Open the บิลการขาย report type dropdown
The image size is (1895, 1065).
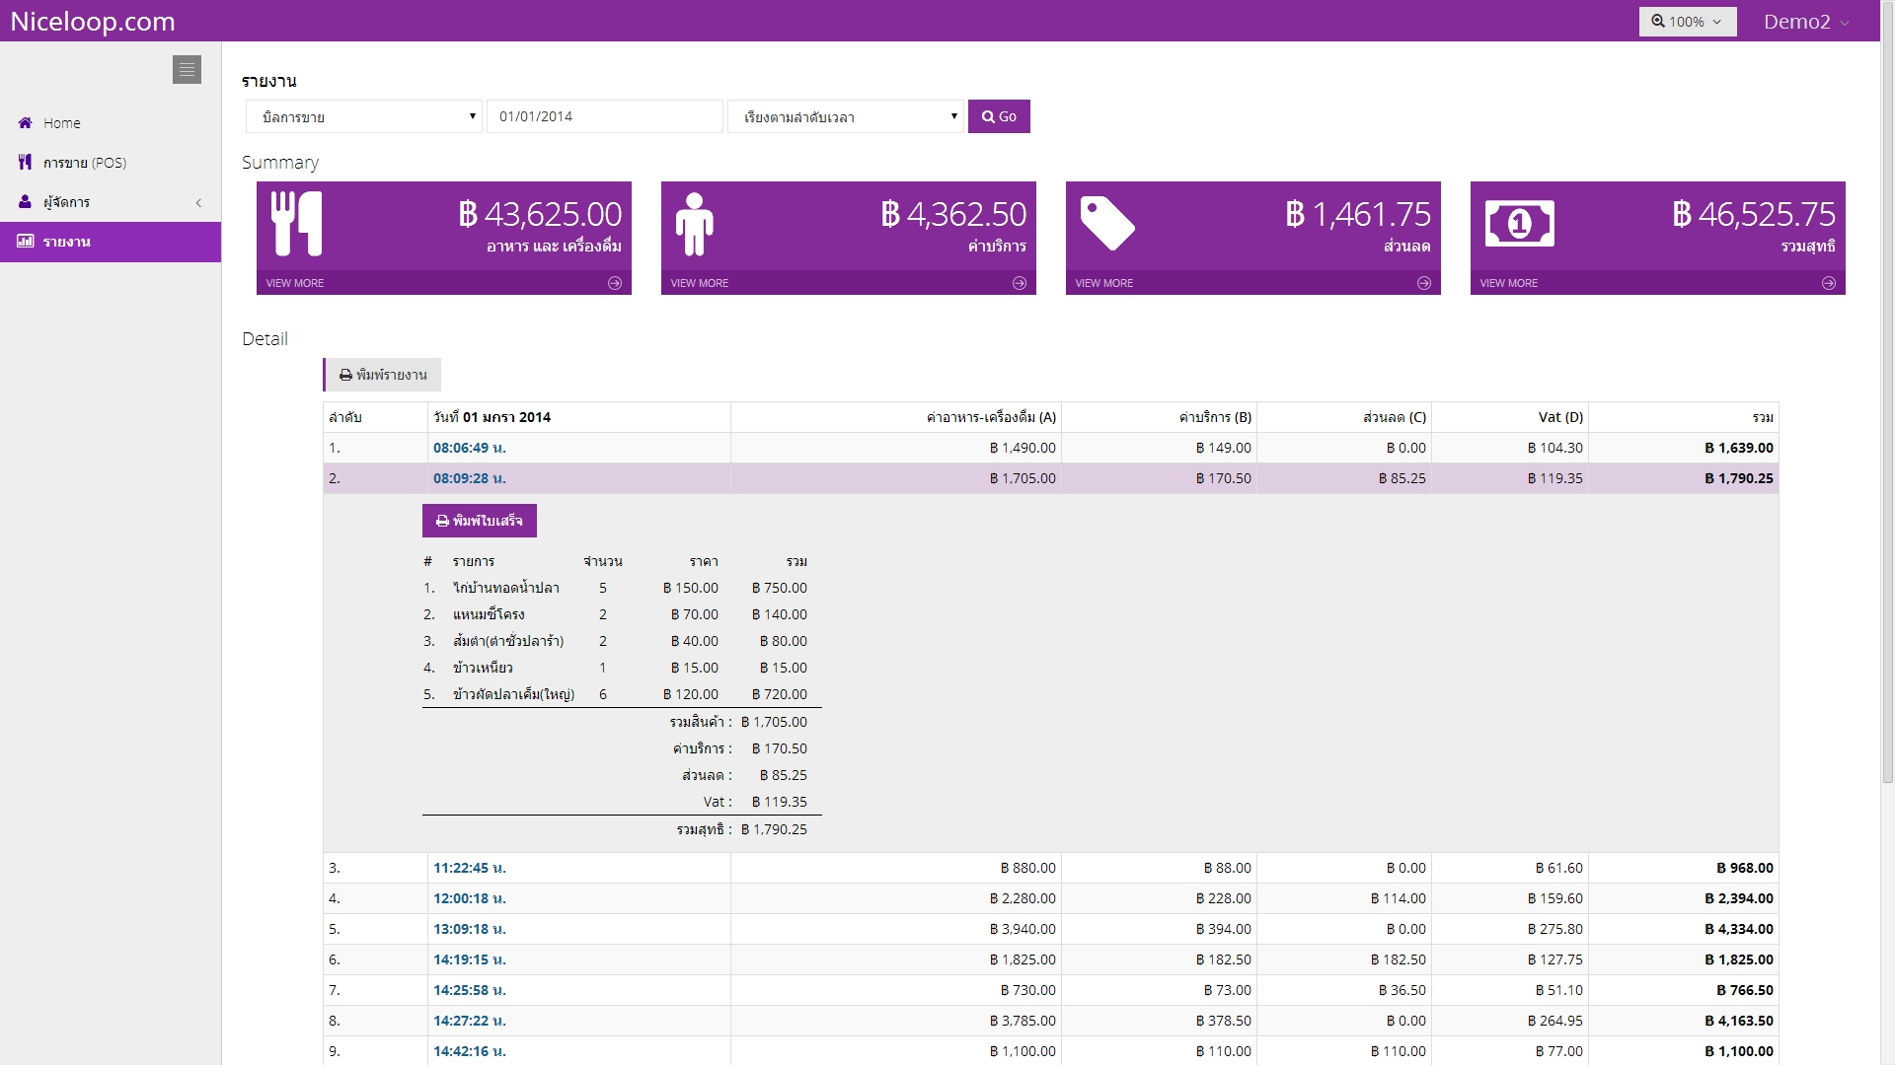pyautogui.click(x=364, y=116)
